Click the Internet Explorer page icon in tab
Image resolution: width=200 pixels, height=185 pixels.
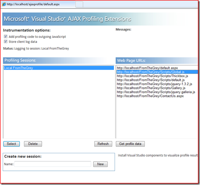coord(4,4)
